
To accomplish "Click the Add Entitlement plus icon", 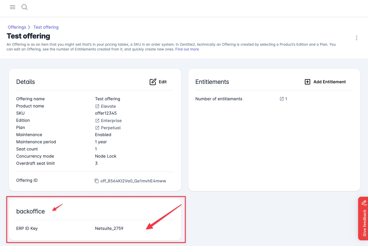I will 308,82.
